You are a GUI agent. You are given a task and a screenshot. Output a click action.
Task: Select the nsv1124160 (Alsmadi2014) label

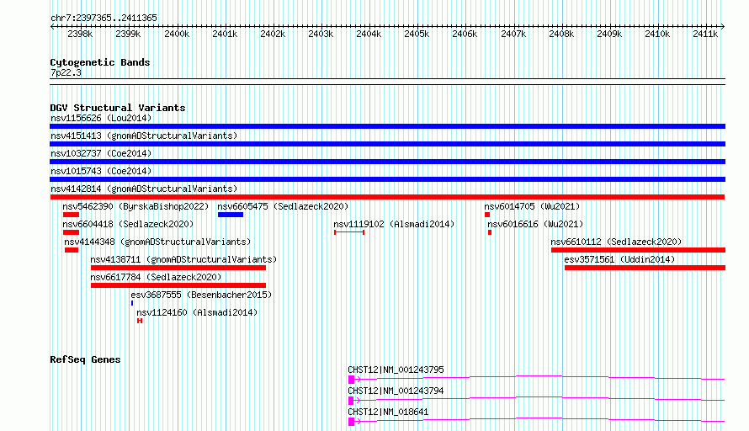[x=197, y=312]
